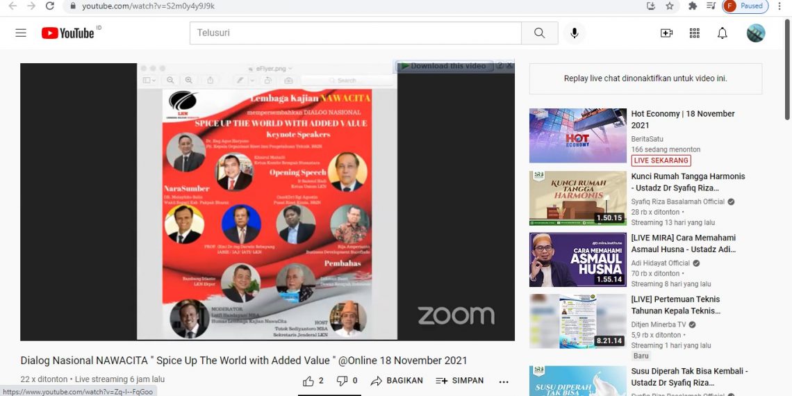Viewport: 792px width, 396px height.
Task: Reload the page
Action: (x=49, y=6)
